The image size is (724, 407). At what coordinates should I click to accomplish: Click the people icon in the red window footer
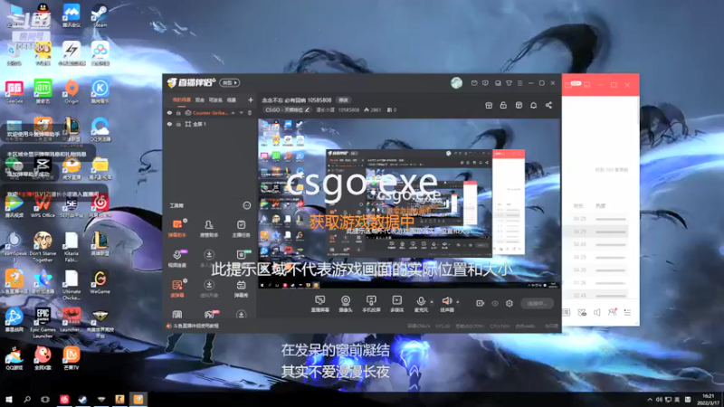click(x=613, y=312)
